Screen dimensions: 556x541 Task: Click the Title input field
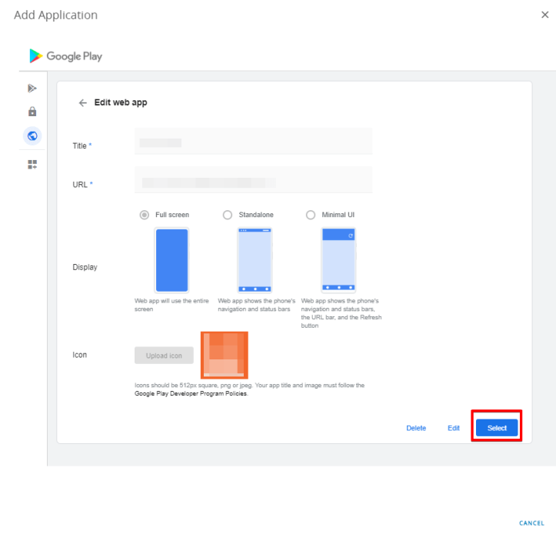253,142
